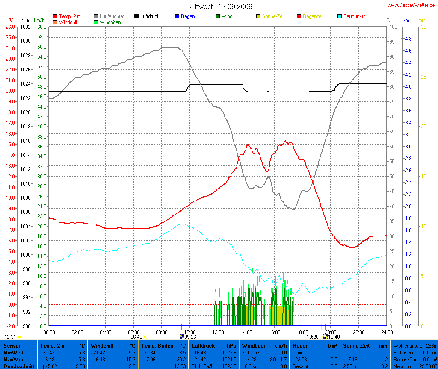Click the Mittwoch, 17.09.2008 chart title
438x369 pixels.
(x=220, y=6)
